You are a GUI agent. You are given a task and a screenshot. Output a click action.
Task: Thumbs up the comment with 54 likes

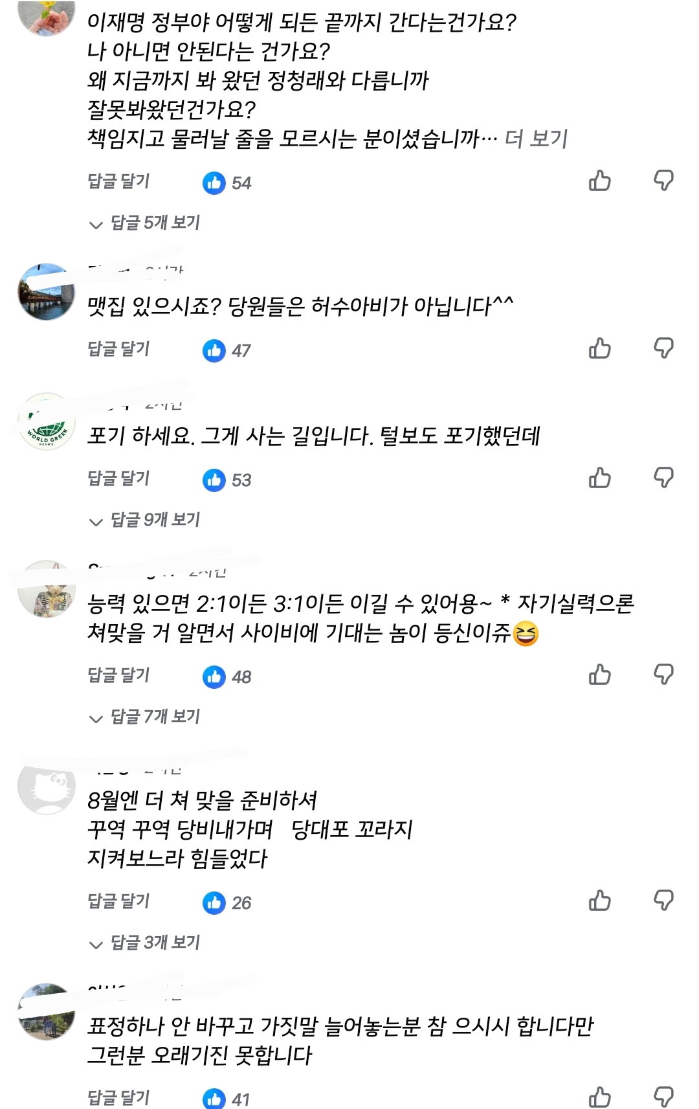pos(600,181)
